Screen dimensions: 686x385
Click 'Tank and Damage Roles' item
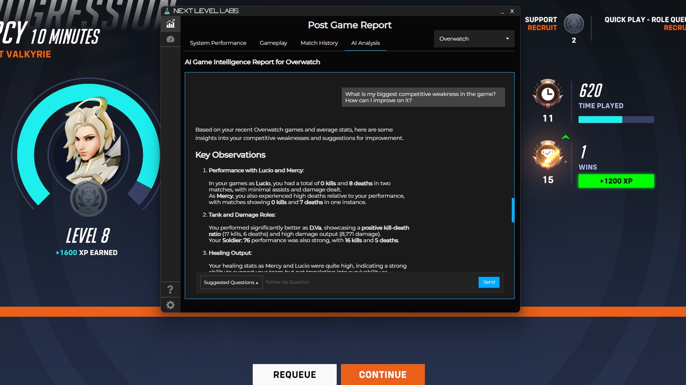242,215
